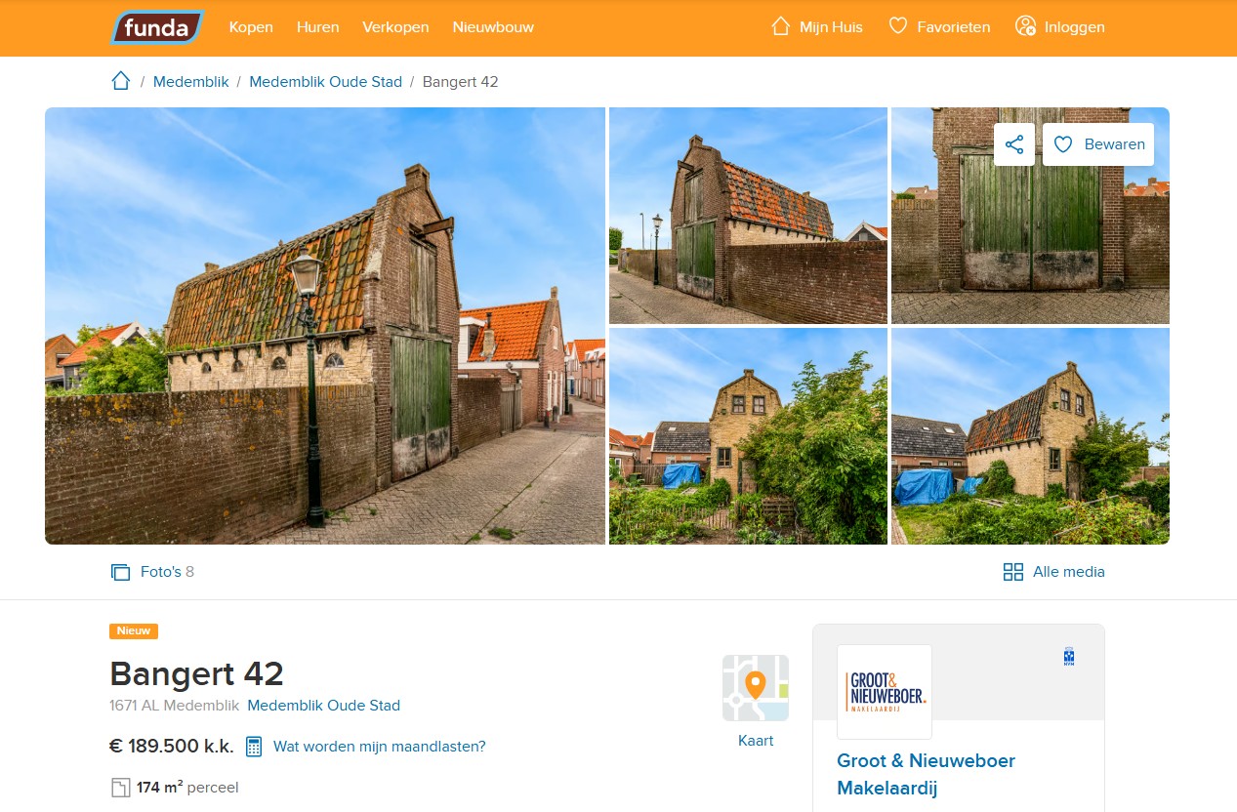The image size is (1237, 812).
Task: Open the large main photo of the barn
Action: click(x=324, y=324)
